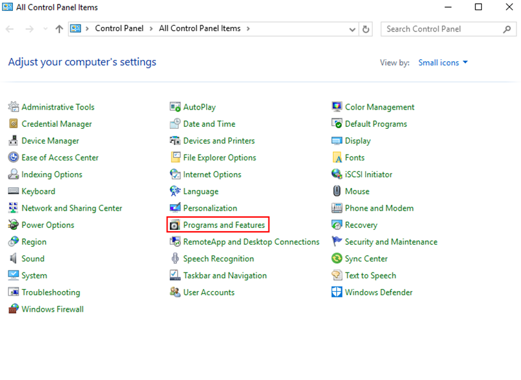521x380 pixels.
Task: Expand the chevron before Control Panel breadcrumb
Action: (x=87, y=29)
